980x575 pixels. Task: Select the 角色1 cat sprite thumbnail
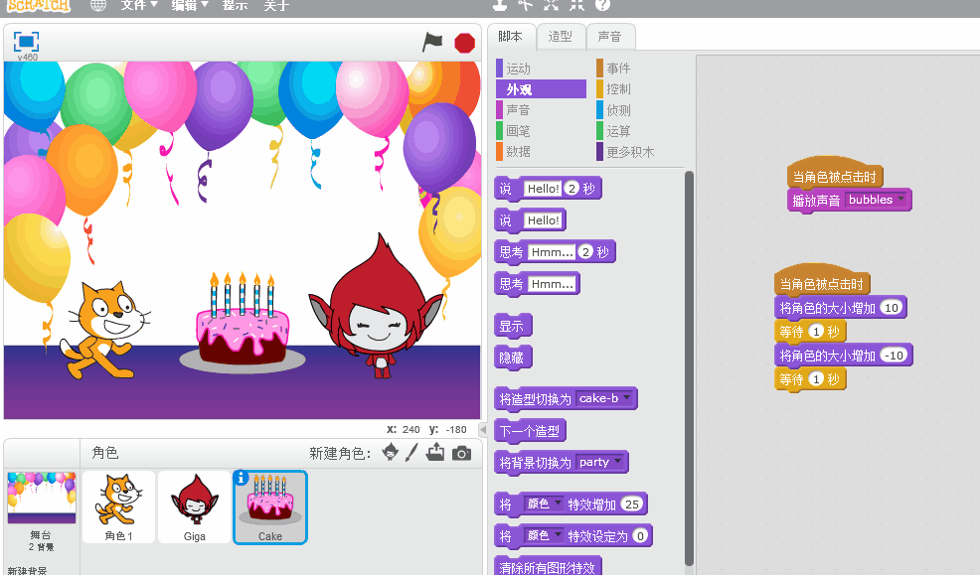pos(118,506)
